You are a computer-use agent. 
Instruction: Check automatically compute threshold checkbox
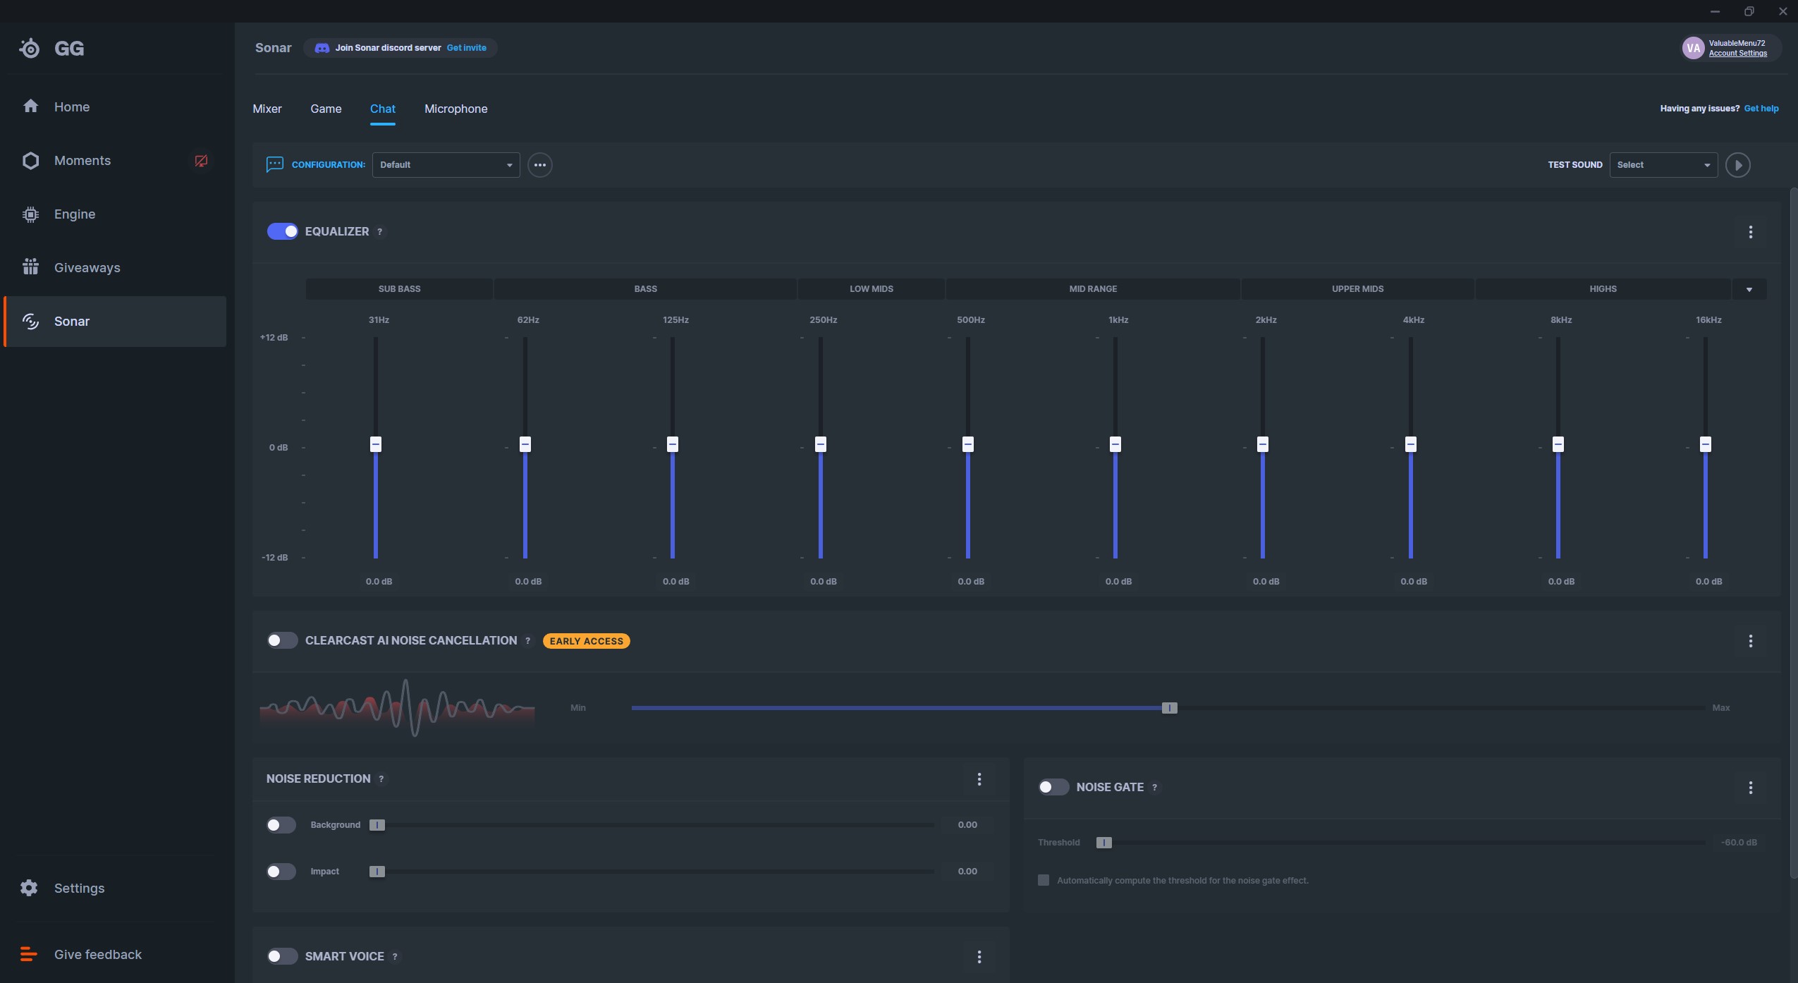[1044, 880]
